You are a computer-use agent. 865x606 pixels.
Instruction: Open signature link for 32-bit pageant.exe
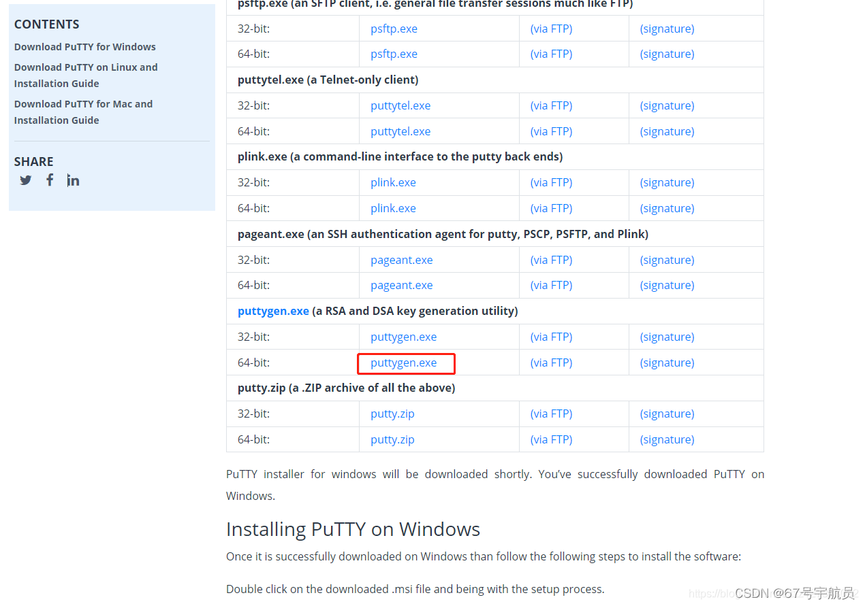tap(667, 260)
